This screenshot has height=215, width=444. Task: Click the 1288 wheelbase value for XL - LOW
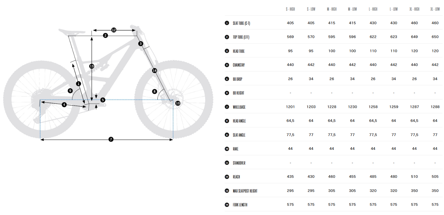pyautogui.click(x=435, y=107)
